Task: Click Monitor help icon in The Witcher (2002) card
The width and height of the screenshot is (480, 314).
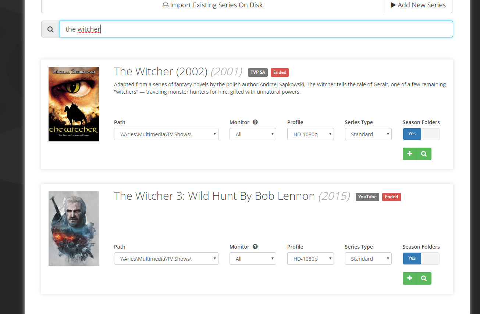Action: [255, 122]
